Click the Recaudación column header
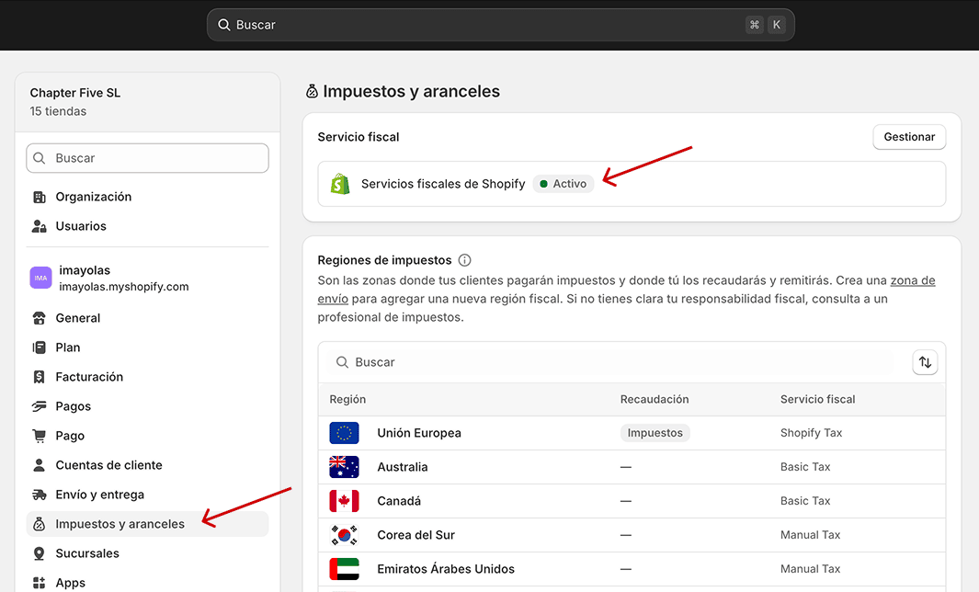This screenshot has width=979, height=592. [655, 399]
